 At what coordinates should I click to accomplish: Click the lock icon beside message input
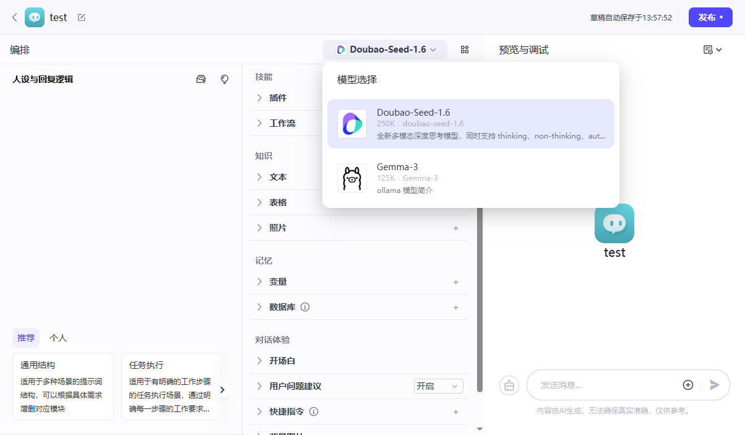(509, 385)
